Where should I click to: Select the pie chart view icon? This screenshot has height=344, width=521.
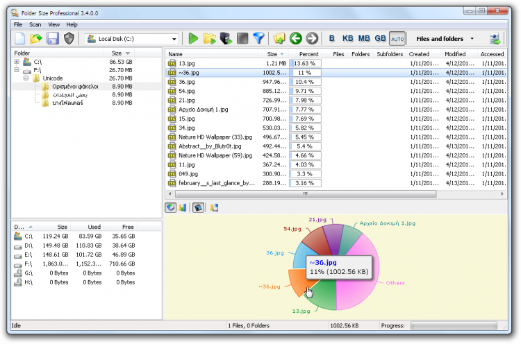point(170,207)
